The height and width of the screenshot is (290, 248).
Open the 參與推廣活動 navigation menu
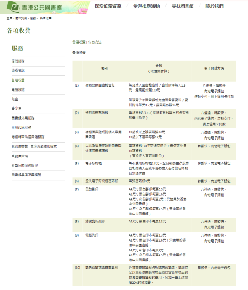click(x=146, y=6)
